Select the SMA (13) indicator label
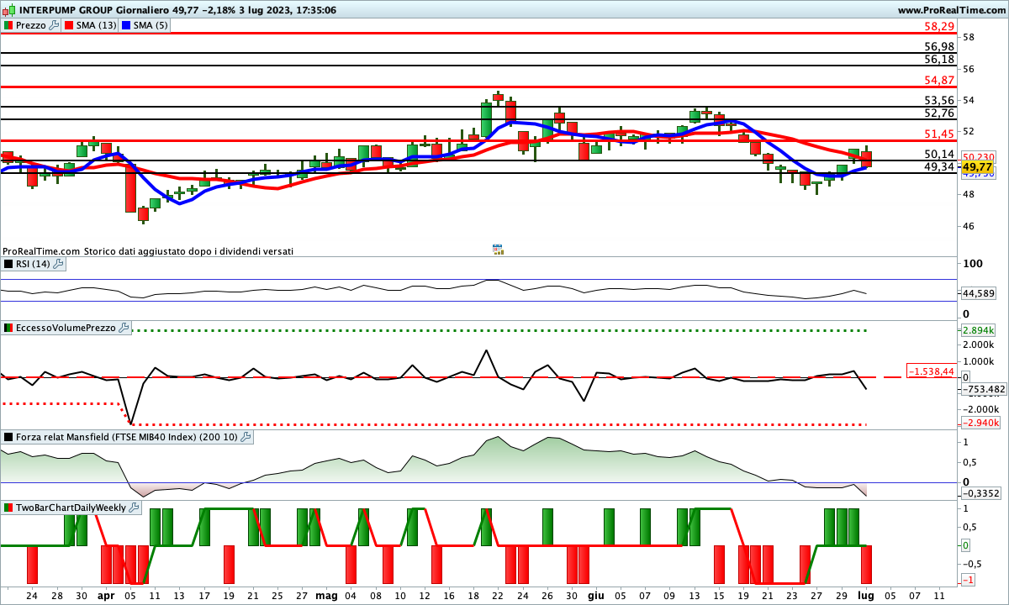 (x=98, y=25)
